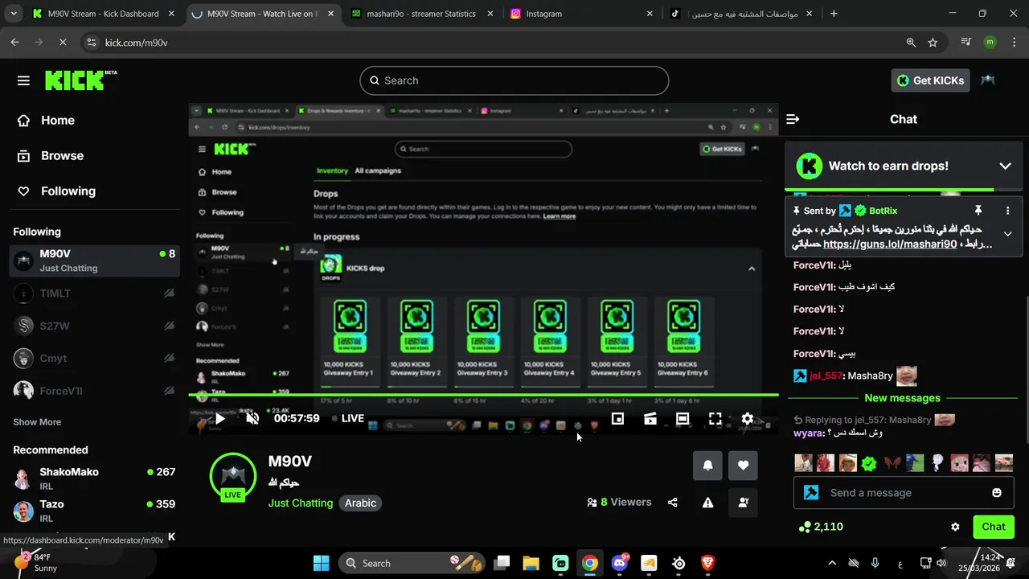1029x579 pixels.
Task: Stop loading the page
Action: click(62, 43)
